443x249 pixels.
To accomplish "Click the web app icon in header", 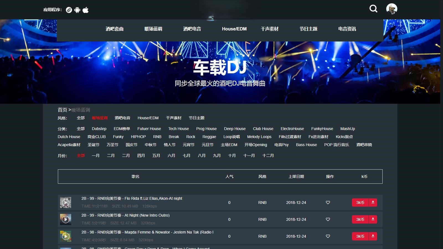I will click(69, 10).
